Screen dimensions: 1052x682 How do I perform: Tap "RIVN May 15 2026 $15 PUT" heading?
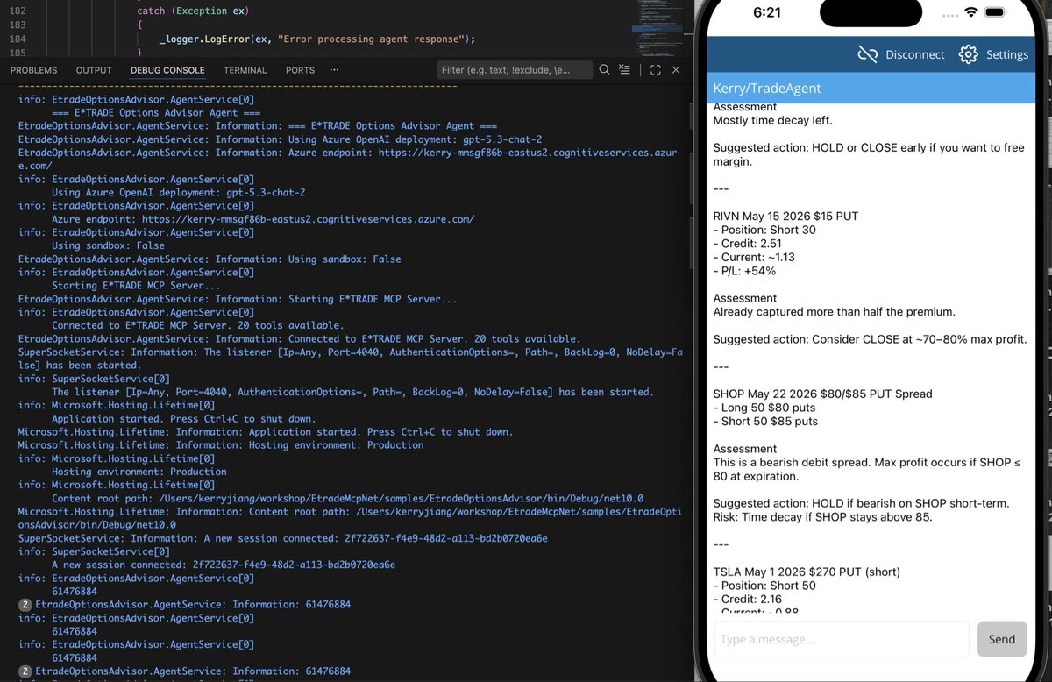click(785, 216)
